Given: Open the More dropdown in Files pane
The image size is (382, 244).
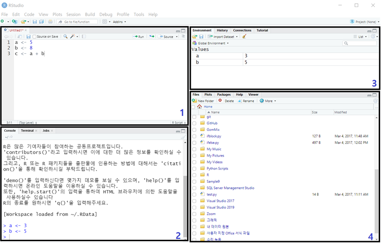Looking at the screenshot, I should tap(268, 101).
